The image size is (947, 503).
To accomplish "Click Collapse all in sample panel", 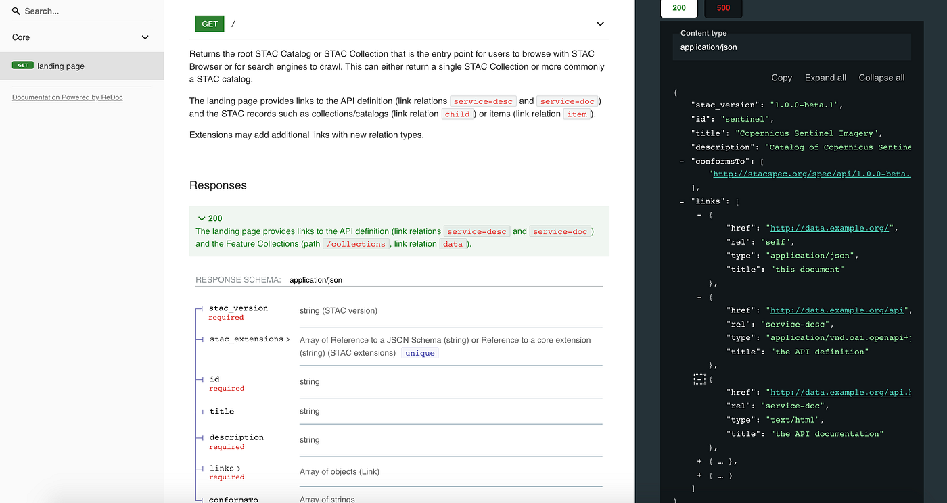I will 881,78.
